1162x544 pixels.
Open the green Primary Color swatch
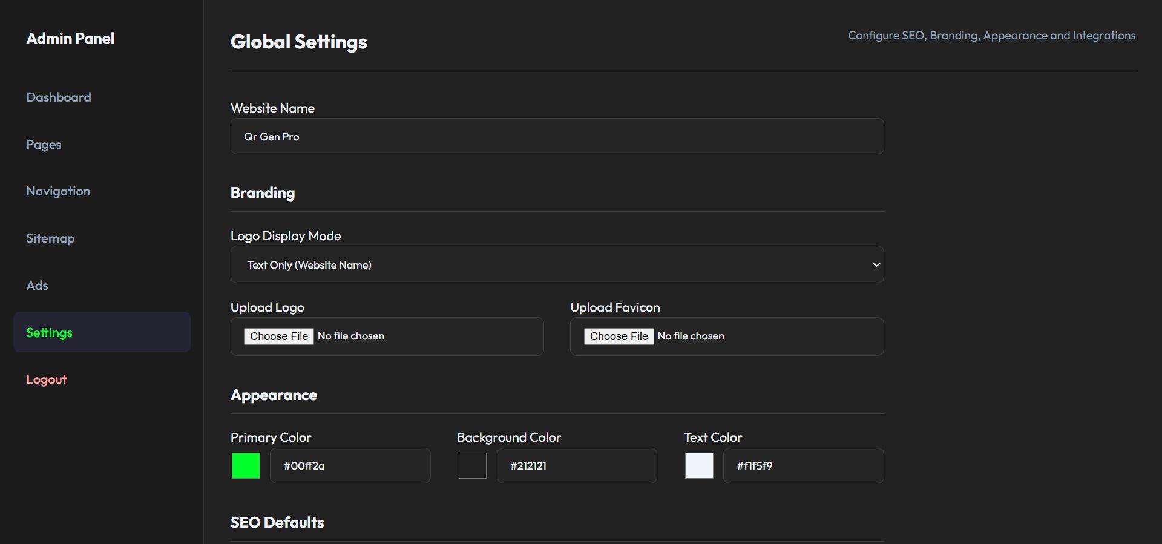[x=246, y=466]
